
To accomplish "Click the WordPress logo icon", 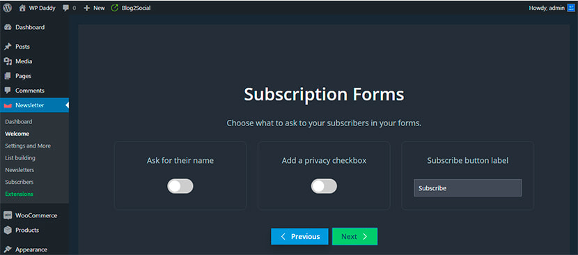I will point(8,8).
